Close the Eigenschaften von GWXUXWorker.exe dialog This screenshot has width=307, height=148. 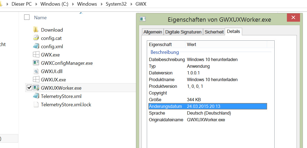[x=293, y=18]
